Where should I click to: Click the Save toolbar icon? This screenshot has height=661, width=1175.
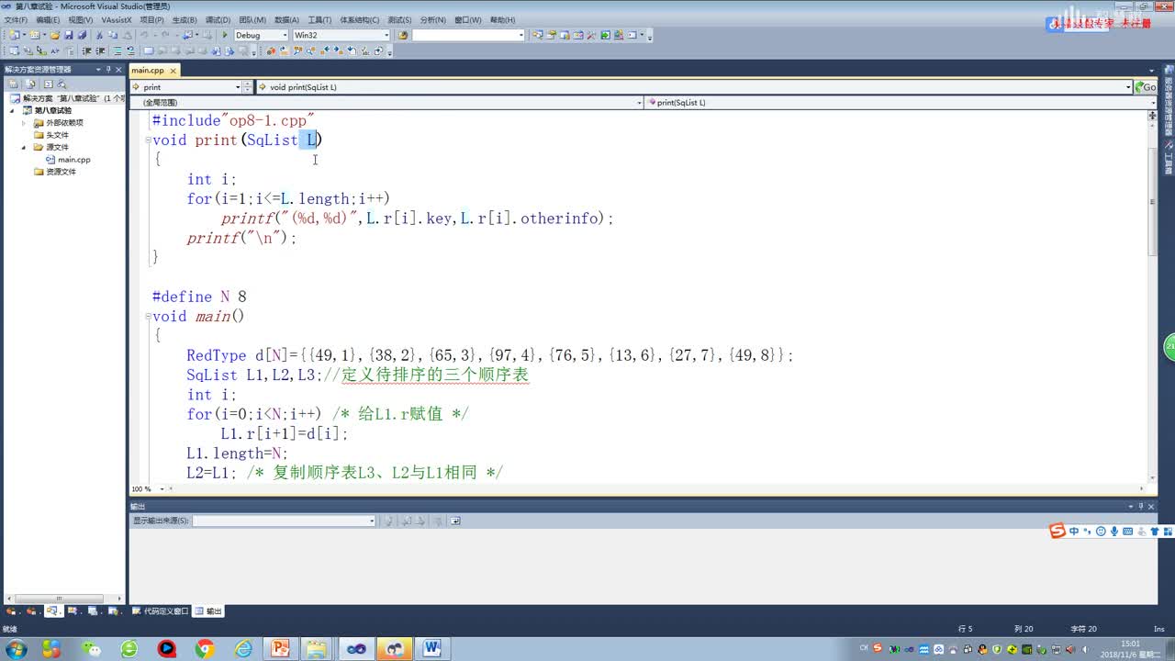pos(68,35)
